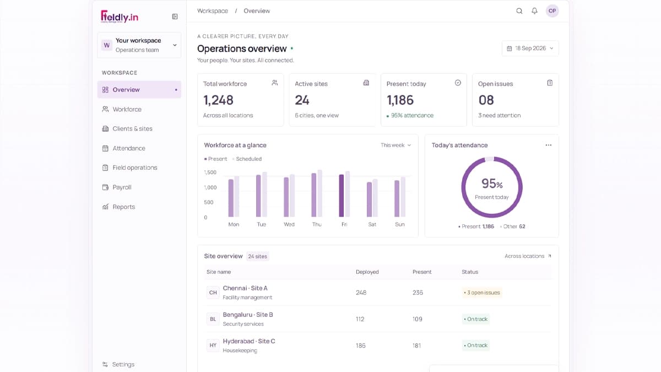
Task: Click the Chennai · Site A row name
Action: click(x=245, y=288)
